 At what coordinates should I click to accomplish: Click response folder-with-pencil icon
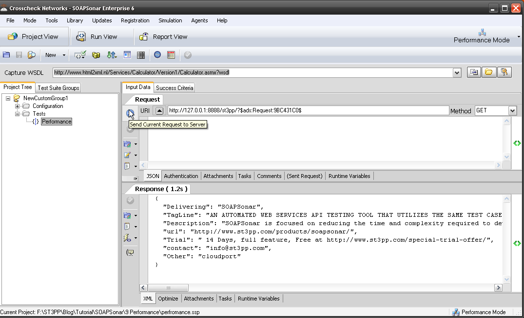coord(127,215)
